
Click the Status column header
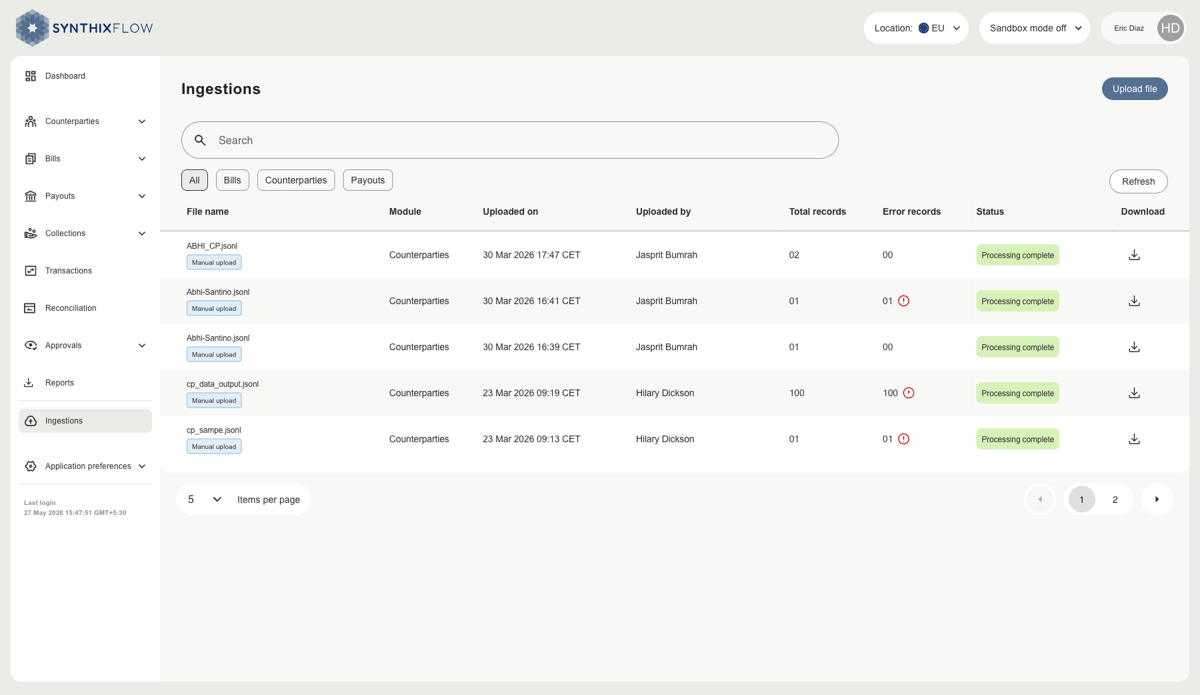990,211
